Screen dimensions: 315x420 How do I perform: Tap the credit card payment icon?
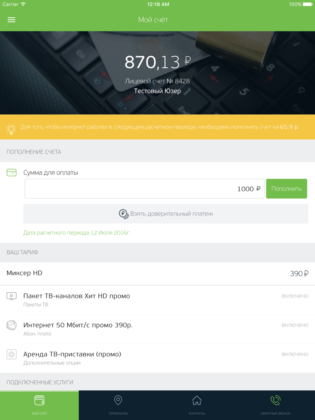tap(12, 173)
